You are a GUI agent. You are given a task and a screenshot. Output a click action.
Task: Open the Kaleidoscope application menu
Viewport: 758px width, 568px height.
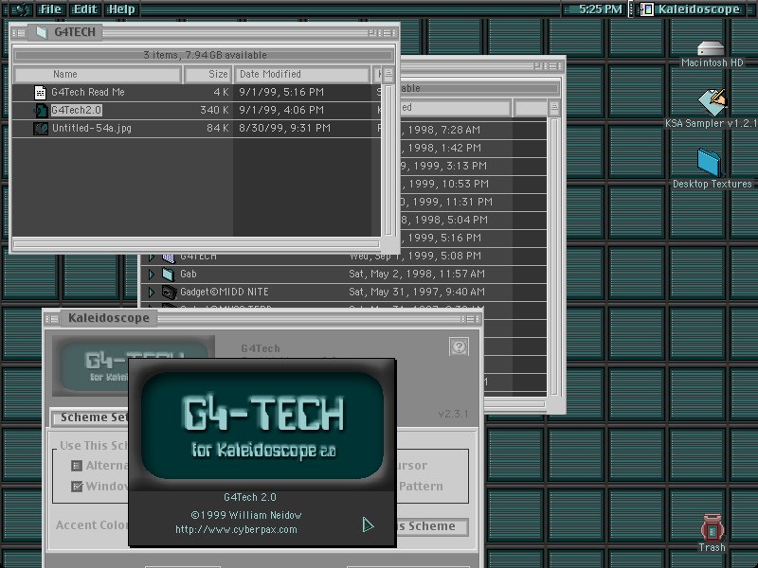pyautogui.click(x=692, y=9)
